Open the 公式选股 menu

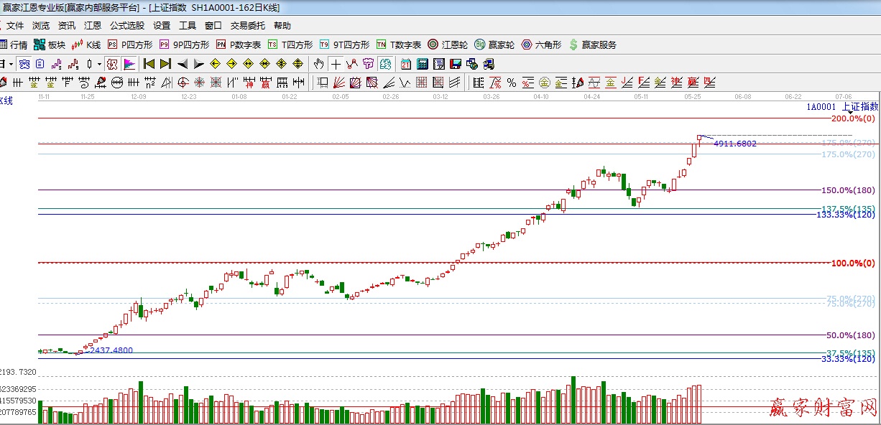(x=126, y=26)
